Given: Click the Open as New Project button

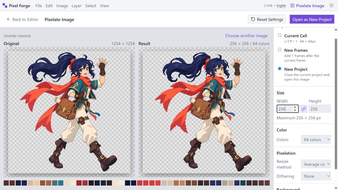Looking at the screenshot, I should pos(312,19).
